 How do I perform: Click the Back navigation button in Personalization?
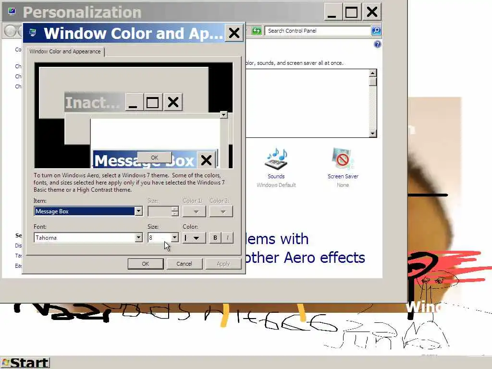click(10, 31)
